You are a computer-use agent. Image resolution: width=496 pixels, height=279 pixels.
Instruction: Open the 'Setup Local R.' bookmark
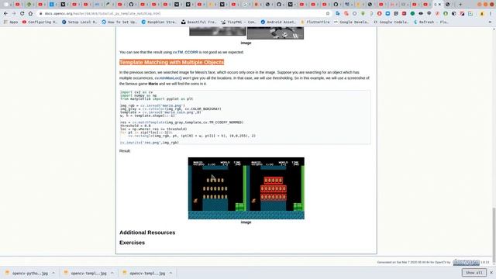pos(80,22)
